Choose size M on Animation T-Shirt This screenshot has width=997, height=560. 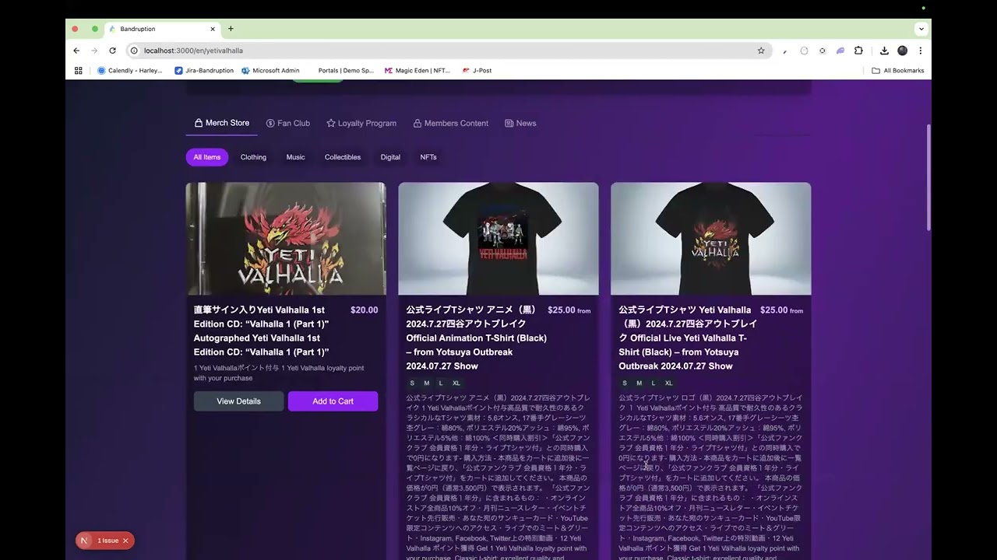426,383
